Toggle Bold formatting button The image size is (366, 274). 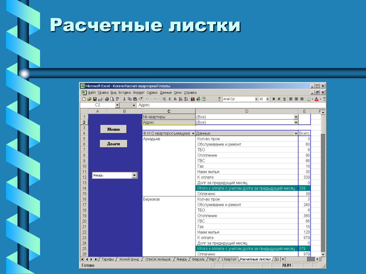tap(273, 99)
